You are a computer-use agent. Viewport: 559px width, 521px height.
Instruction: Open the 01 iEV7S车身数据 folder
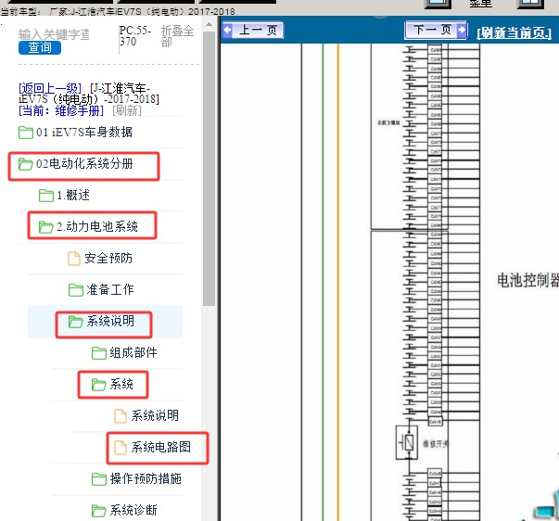(84, 132)
